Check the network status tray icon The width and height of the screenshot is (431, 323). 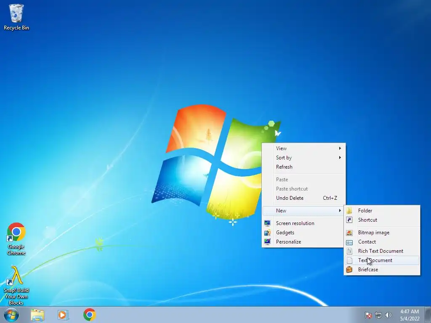(x=378, y=315)
